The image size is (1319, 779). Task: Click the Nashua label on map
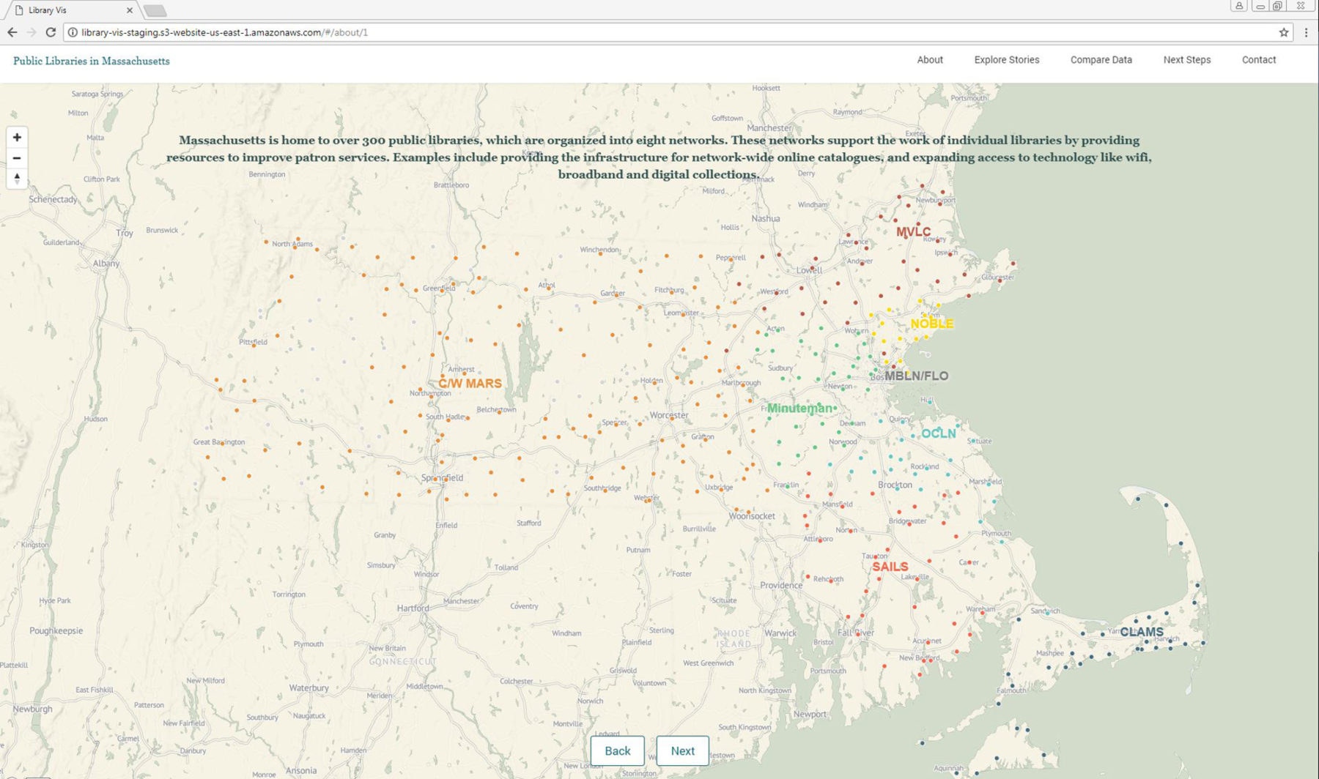click(766, 218)
